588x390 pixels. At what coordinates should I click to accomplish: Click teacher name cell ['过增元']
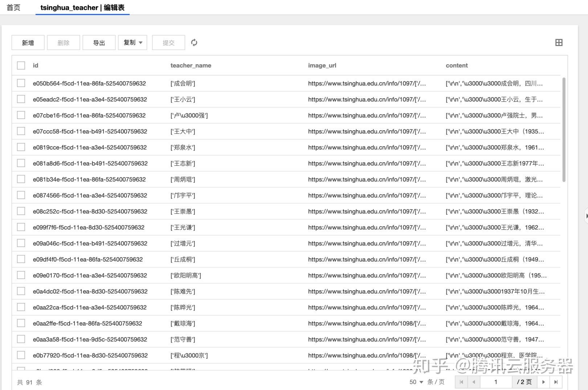(183, 243)
